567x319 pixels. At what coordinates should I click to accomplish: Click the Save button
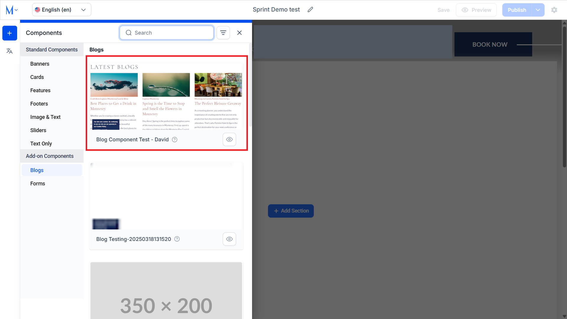(443, 10)
